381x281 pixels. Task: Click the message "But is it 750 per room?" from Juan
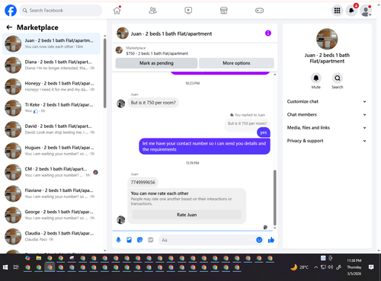[153, 103]
